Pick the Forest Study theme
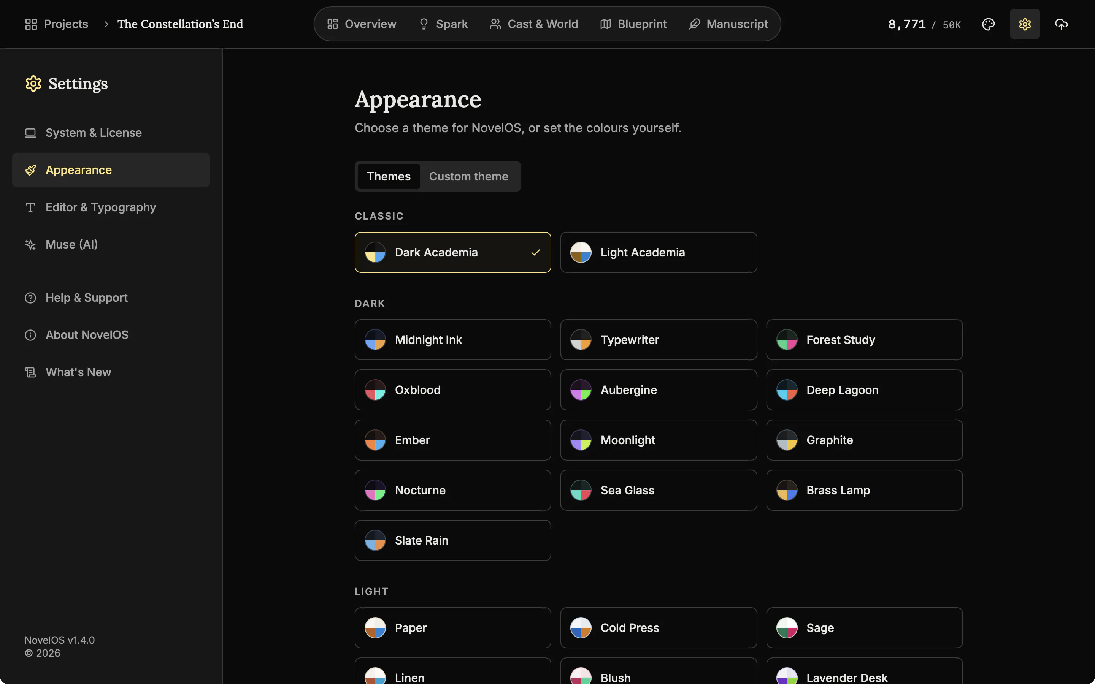Screen dimensions: 1095x684 pyautogui.click(x=864, y=340)
